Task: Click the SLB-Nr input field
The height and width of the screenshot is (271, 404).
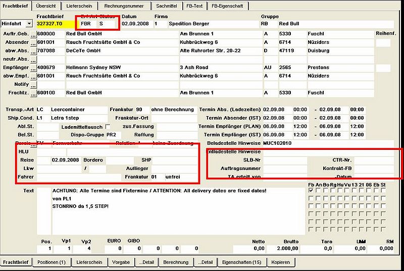Action: (x=285, y=160)
